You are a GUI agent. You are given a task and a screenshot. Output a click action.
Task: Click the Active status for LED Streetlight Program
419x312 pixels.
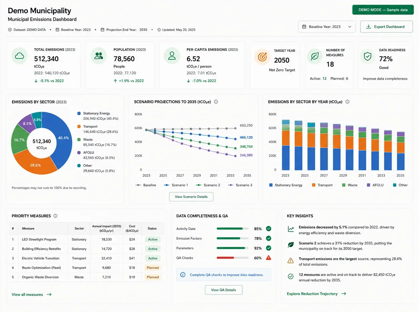pyautogui.click(x=153, y=239)
